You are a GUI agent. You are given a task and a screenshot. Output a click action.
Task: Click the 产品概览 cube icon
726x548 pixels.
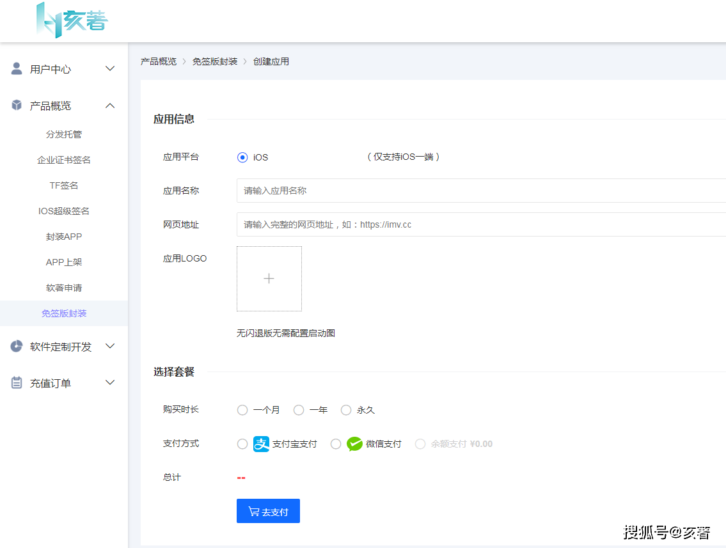click(x=17, y=106)
